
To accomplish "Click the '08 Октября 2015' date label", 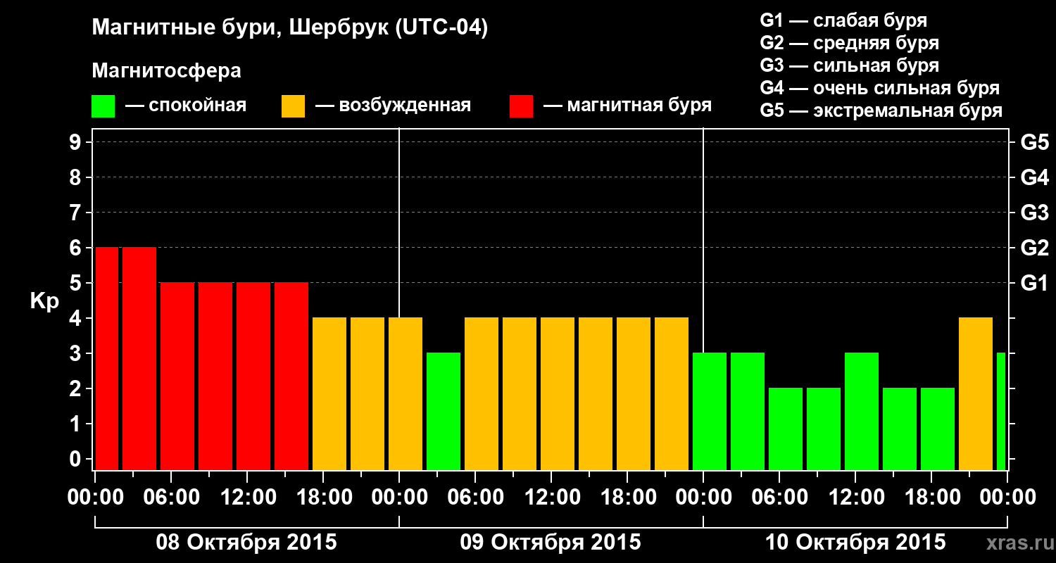I will [x=246, y=543].
